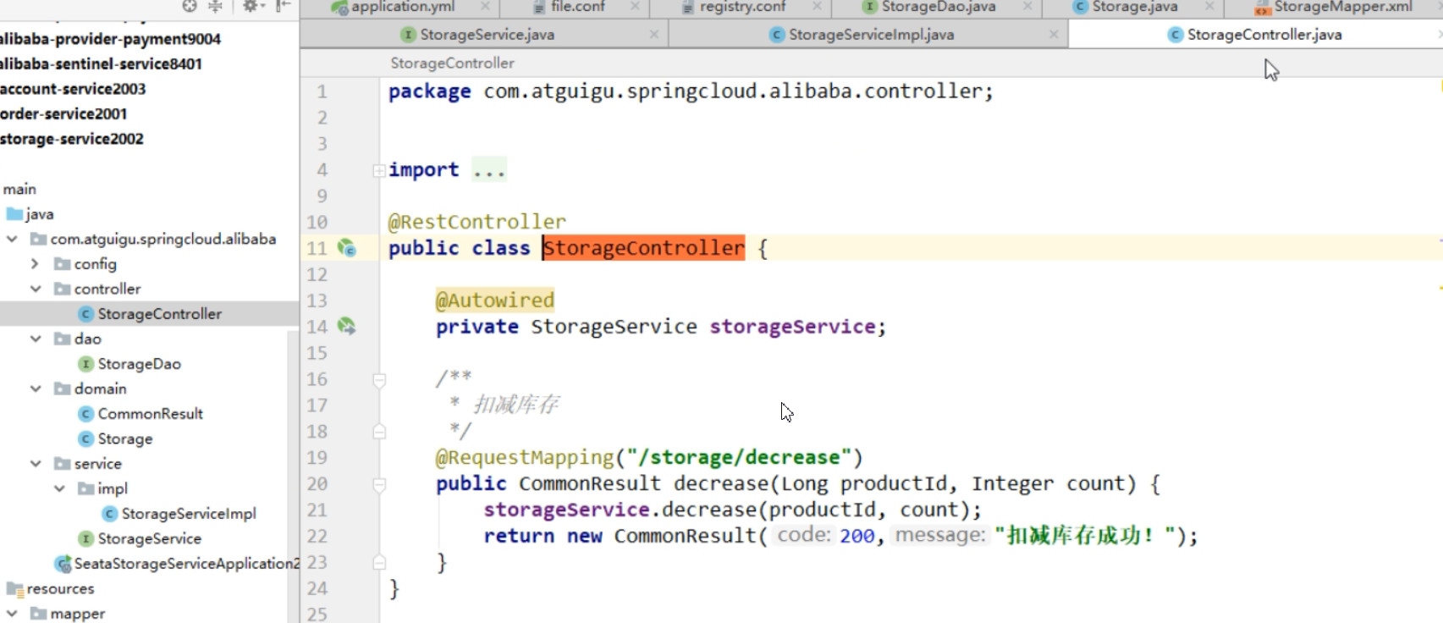The image size is (1443, 623).
Task: Fold the Javadoc comment at line 16
Action: point(379,380)
